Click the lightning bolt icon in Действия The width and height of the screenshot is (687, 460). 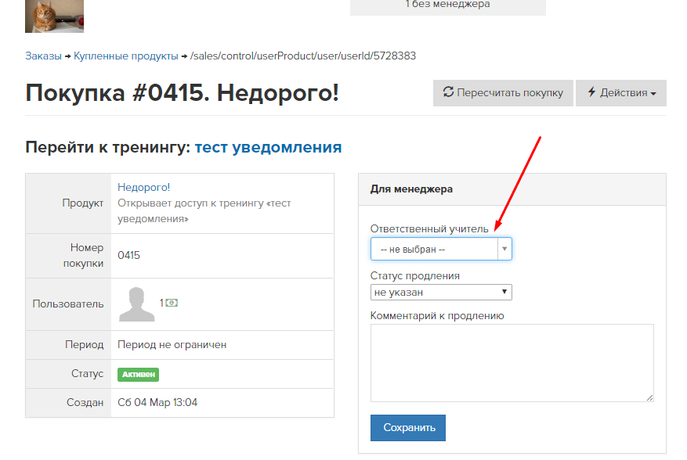click(592, 92)
